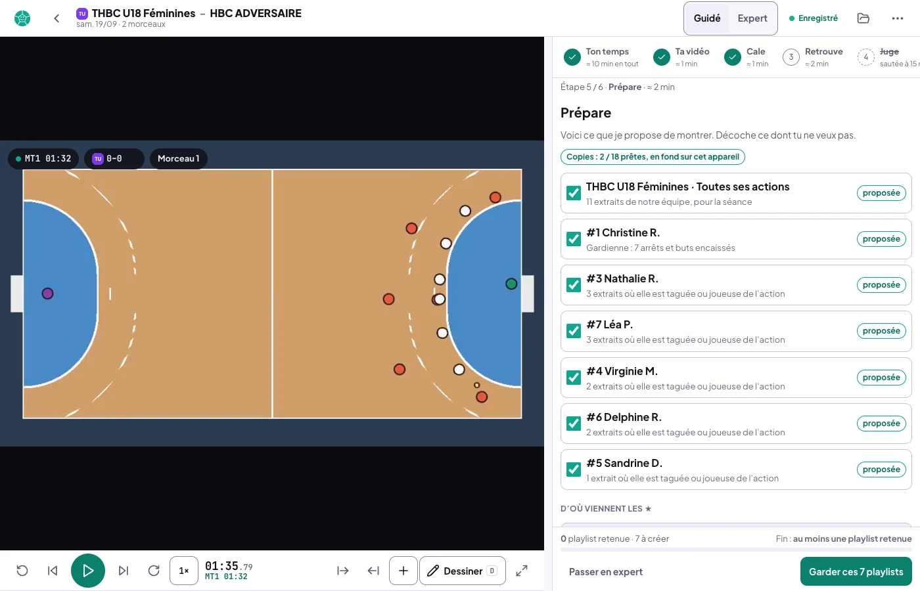Add a new item with the plus button
Image resolution: width=920 pixels, height=591 pixels.
403,571
